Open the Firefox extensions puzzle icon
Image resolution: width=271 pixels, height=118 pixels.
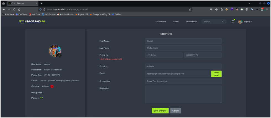(x=221, y=9)
